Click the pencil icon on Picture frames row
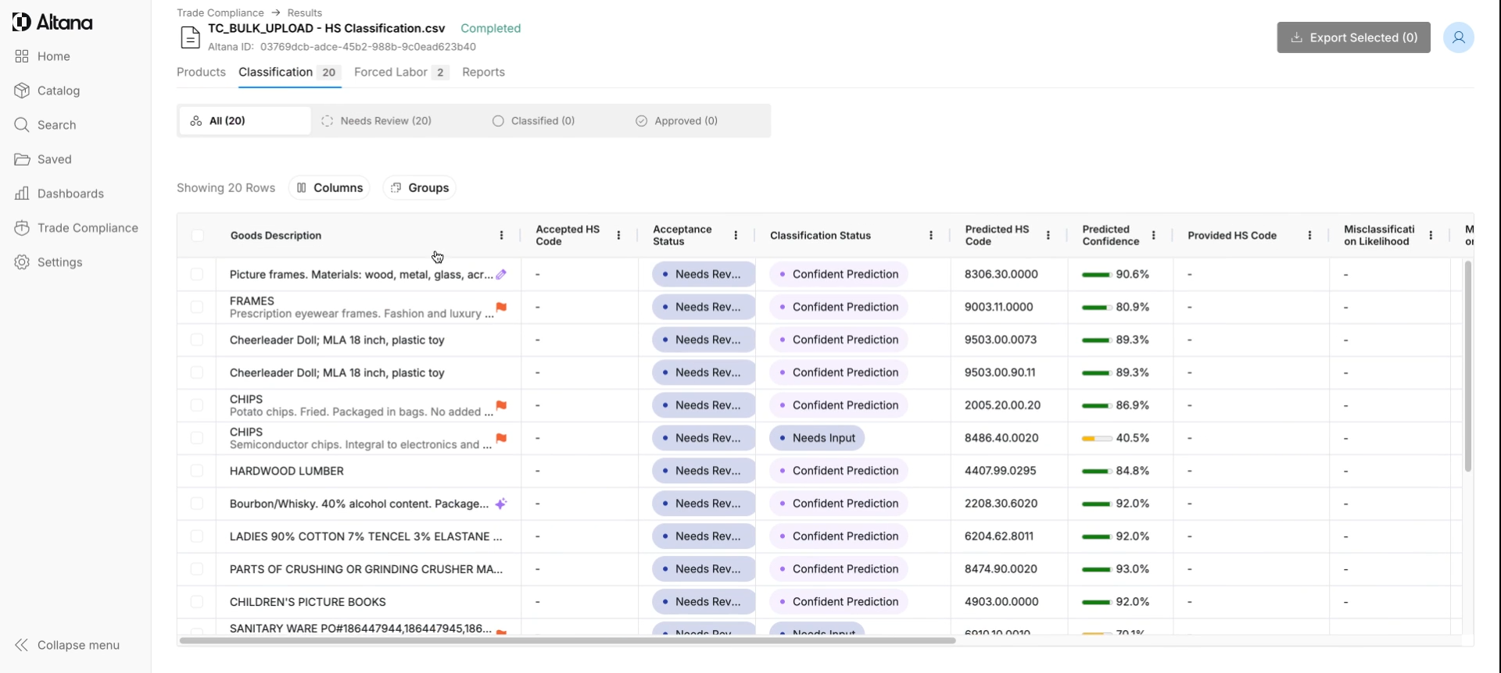Screen dimensions: 1501x673 [x=501, y=275]
